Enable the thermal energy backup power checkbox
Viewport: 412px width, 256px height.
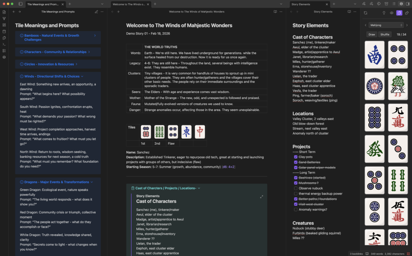(297, 193)
